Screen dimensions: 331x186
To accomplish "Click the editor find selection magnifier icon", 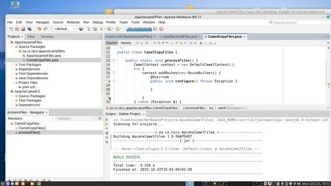I will 155,43.
